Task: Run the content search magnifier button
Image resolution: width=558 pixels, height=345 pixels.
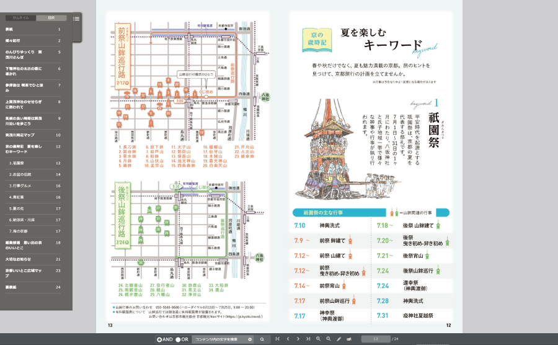Action: [262, 339]
